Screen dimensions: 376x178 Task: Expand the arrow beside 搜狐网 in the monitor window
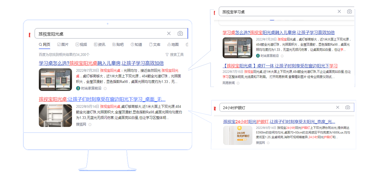[x=90, y=125]
